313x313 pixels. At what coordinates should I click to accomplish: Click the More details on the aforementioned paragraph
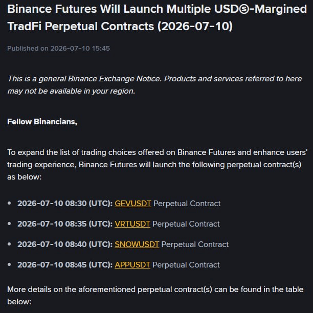(155, 296)
